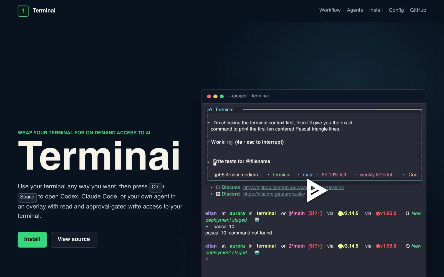The height and width of the screenshot is (277, 444).
Task: Click the 'AI Terminal' overlay title
Action: (221, 110)
